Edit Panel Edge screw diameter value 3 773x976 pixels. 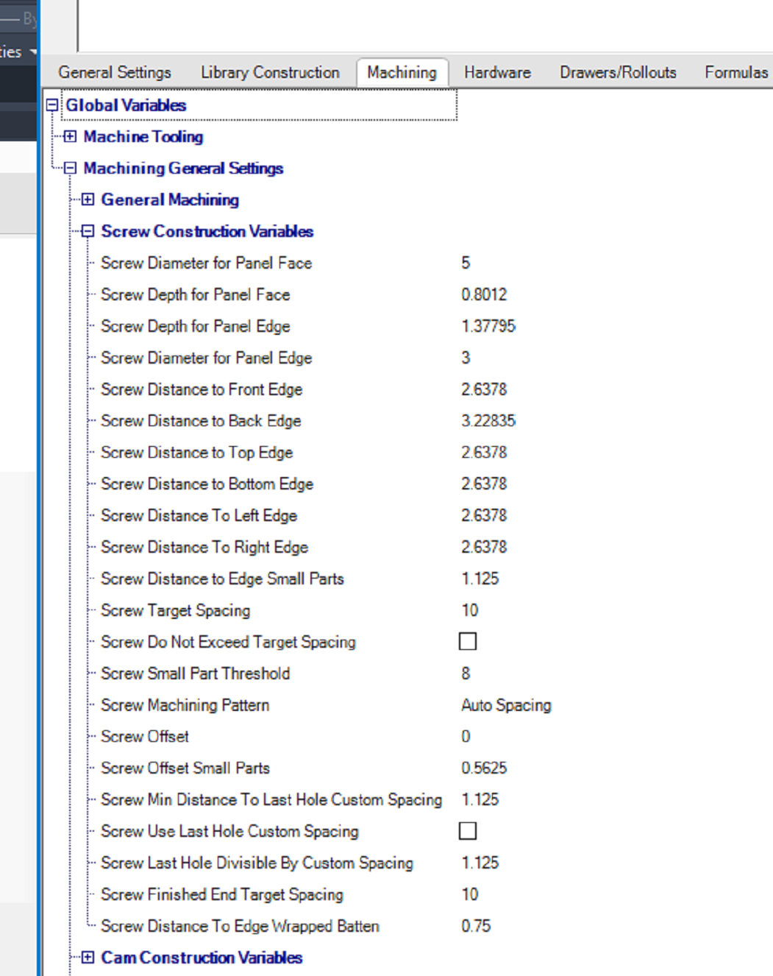pyautogui.click(x=466, y=358)
